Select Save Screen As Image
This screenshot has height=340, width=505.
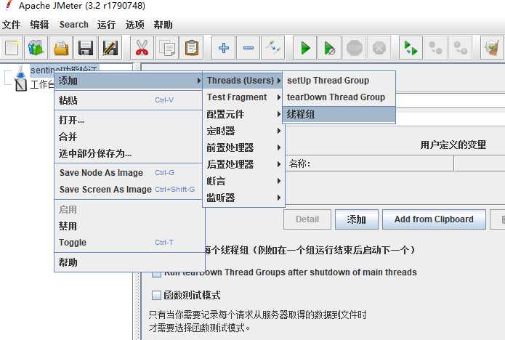(129, 190)
